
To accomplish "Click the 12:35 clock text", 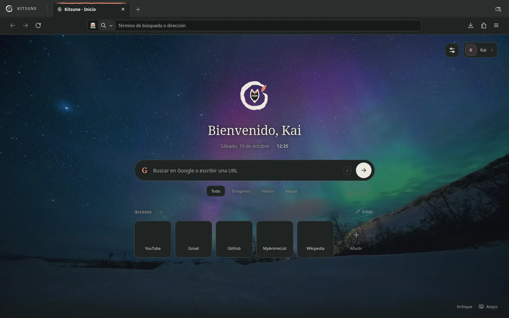I will coord(282,146).
